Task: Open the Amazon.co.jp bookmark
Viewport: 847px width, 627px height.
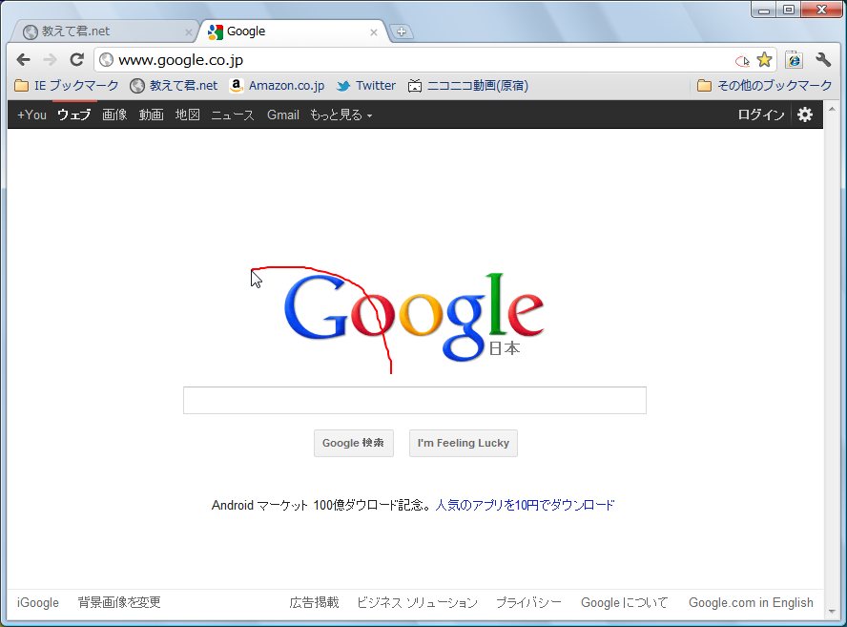Action: 278,85
